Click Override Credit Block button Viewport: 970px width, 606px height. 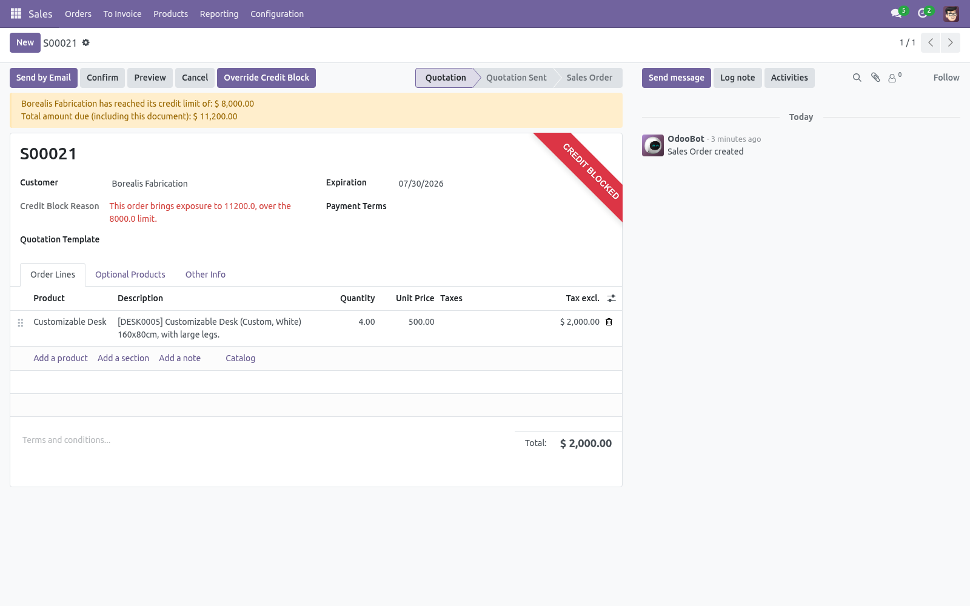tap(266, 78)
